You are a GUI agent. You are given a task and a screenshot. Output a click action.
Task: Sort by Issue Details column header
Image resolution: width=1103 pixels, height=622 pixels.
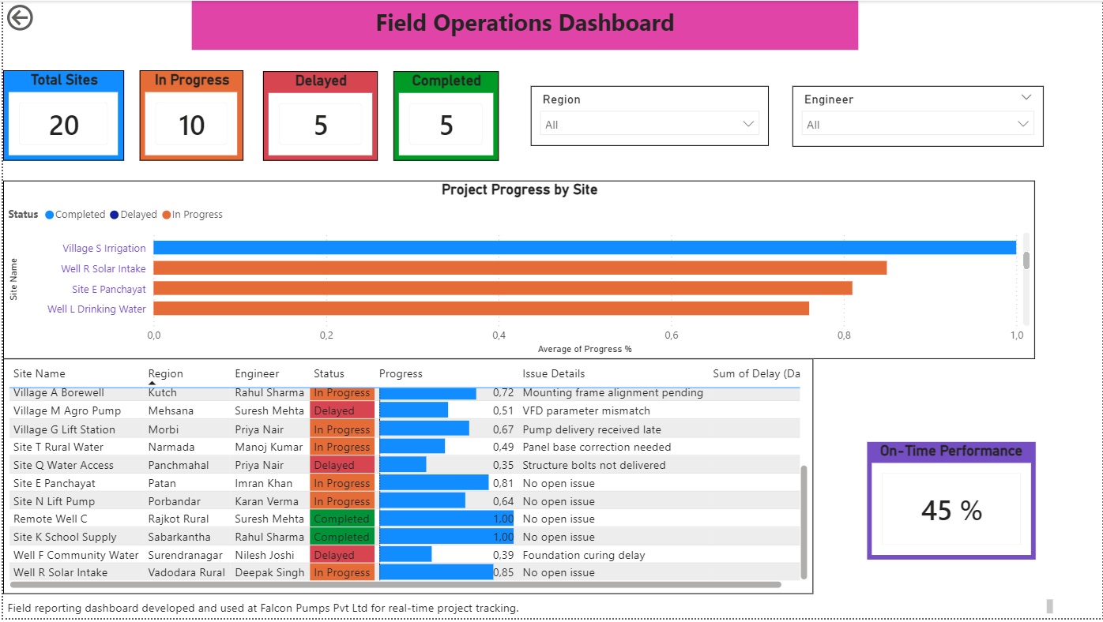click(553, 373)
